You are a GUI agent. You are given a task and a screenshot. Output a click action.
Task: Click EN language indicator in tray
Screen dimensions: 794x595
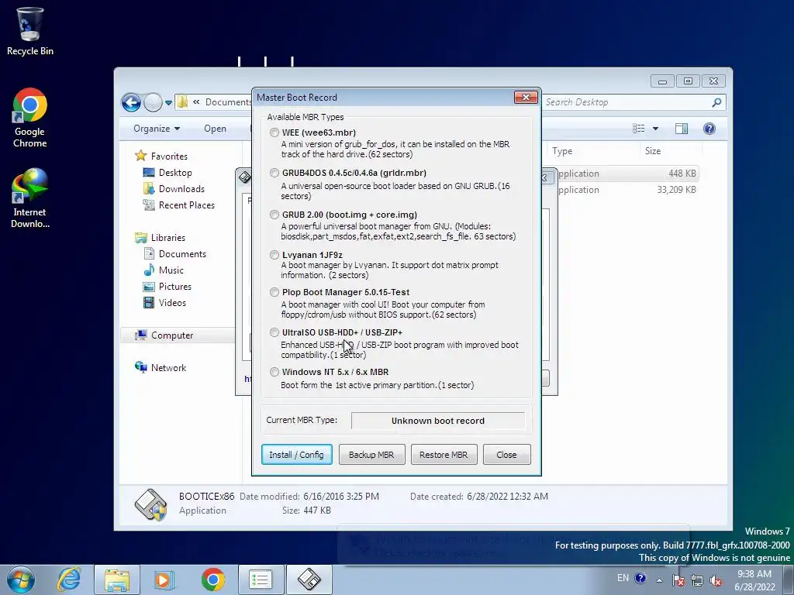point(623,578)
